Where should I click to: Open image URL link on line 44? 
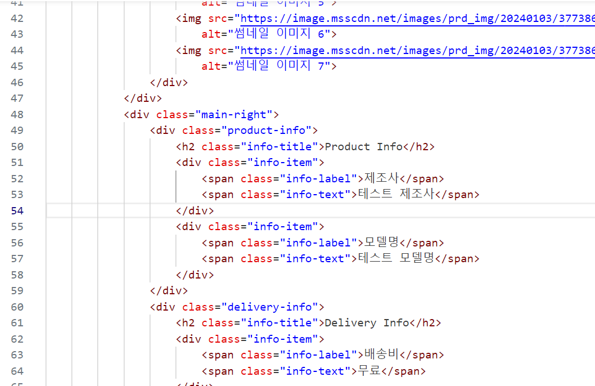(x=417, y=51)
